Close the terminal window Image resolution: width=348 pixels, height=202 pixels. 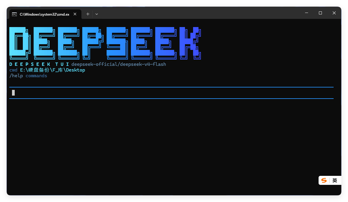(334, 13)
